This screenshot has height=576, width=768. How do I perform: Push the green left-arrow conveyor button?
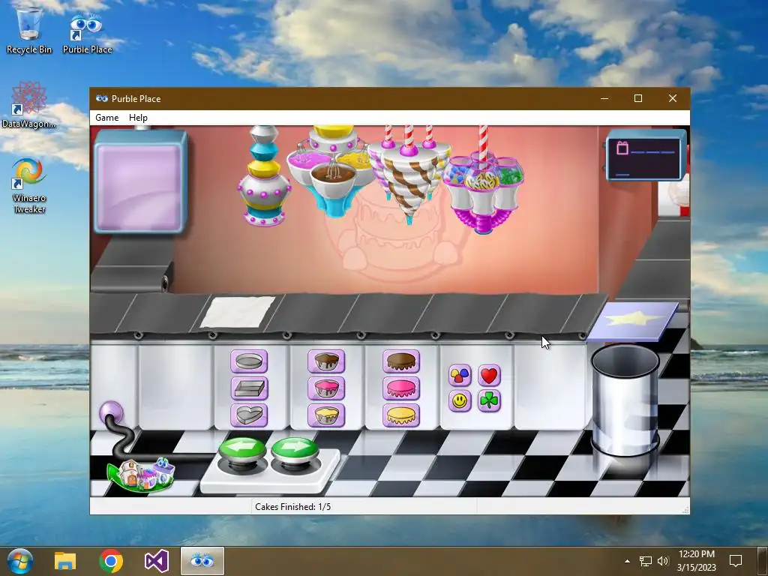click(x=242, y=451)
